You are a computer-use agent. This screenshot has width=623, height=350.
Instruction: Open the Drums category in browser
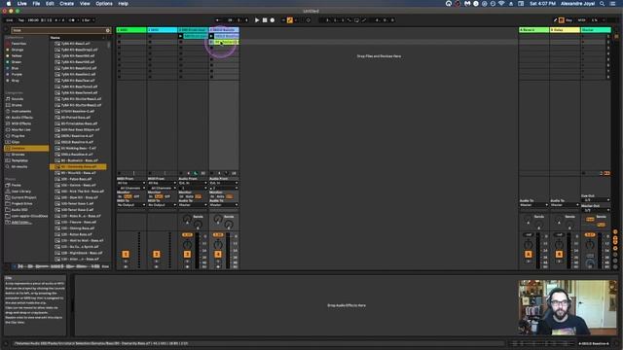(17, 105)
